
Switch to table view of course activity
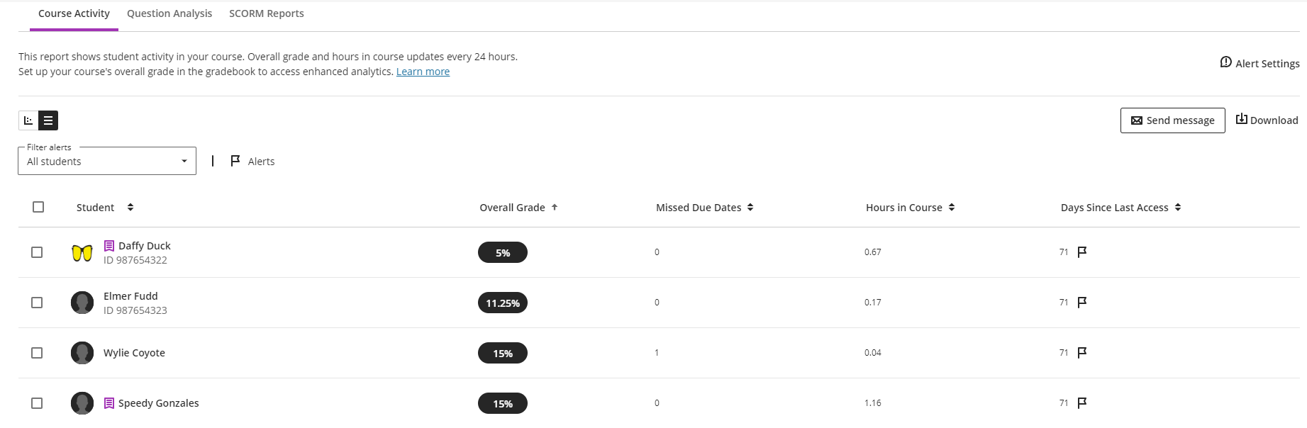point(48,120)
